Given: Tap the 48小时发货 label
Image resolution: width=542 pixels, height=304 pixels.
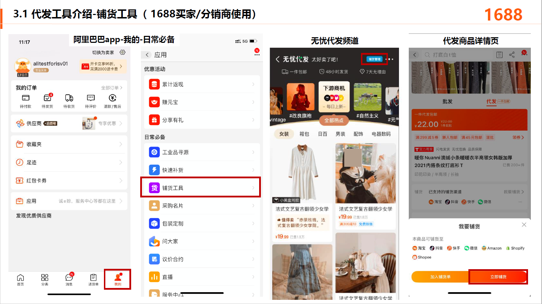Looking at the screenshot, I should 334,72.
